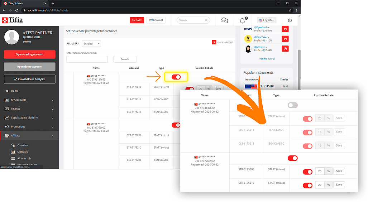368x202 pixels.
Task: Open the All Users Enabled dropdown
Action: click(91, 43)
